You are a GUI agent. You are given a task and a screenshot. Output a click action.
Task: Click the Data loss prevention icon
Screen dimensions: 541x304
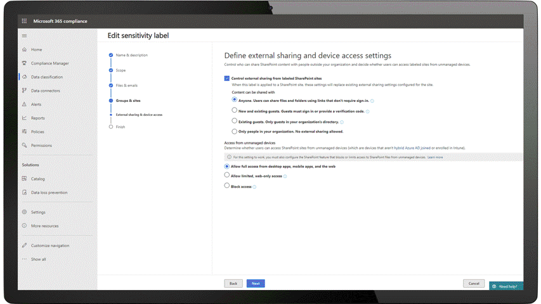tap(24, 193)
